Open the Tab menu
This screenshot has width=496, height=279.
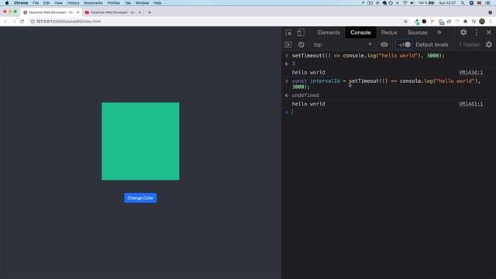tap(127, 3)
